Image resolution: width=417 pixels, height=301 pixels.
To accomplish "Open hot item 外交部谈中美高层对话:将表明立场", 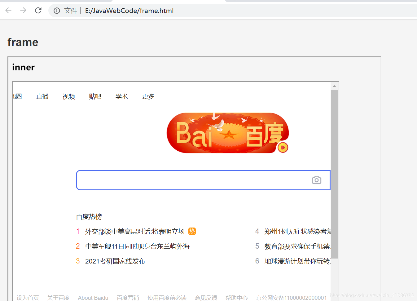I will coord(135,232).
